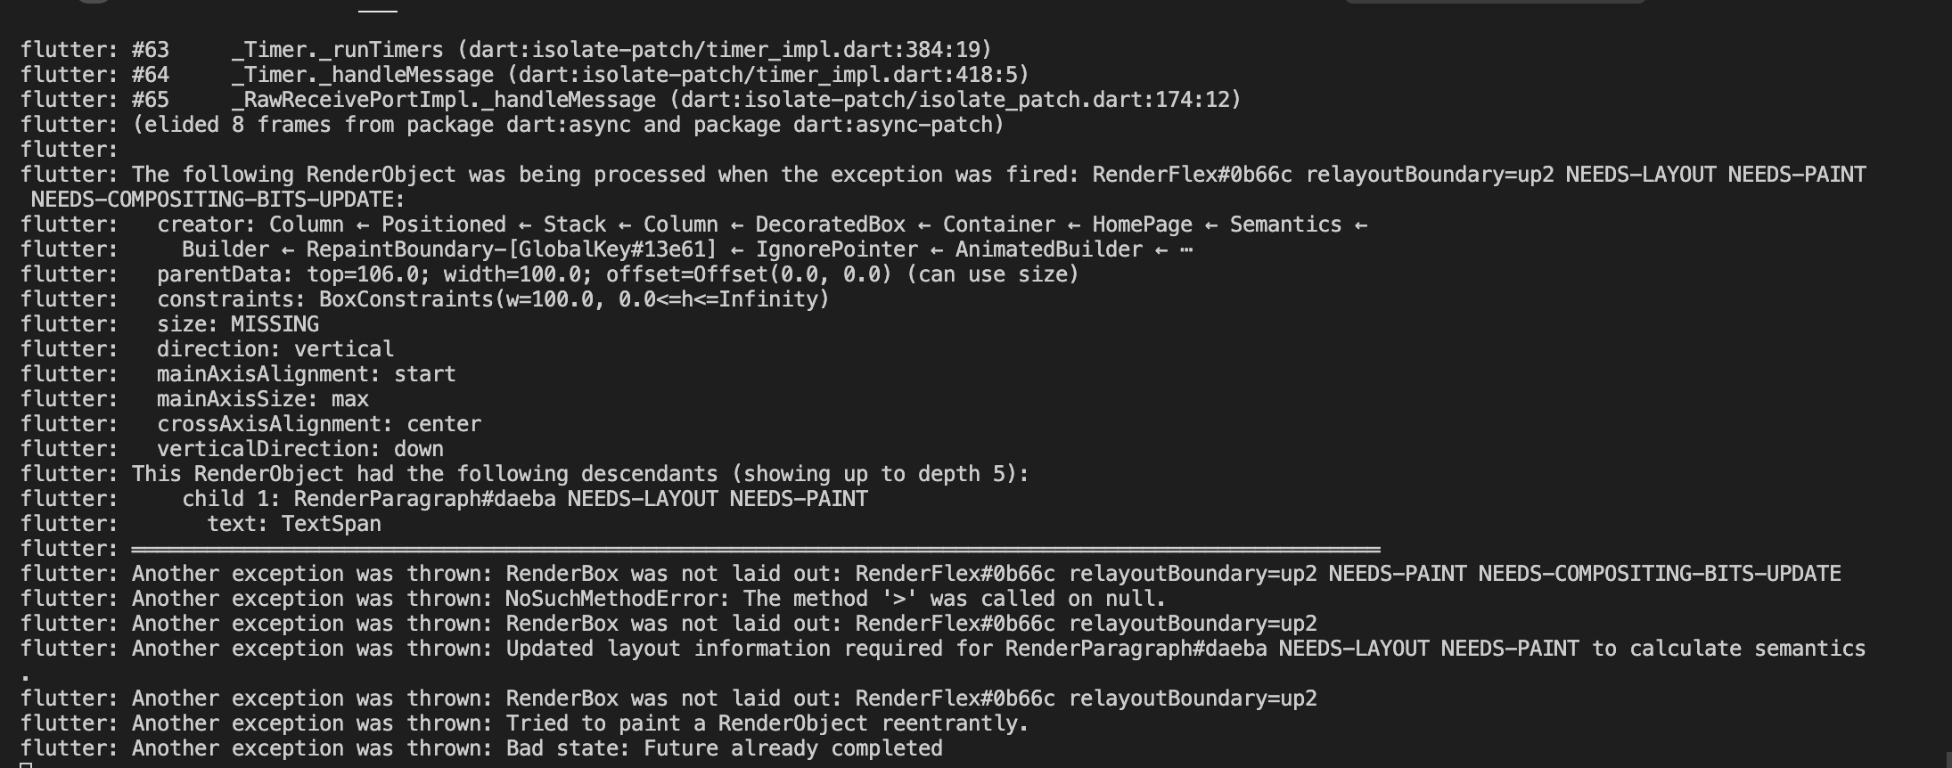Click the "verticalDirection: down" line
This screenshot has width=1952, height=768.
click(299, 449)
